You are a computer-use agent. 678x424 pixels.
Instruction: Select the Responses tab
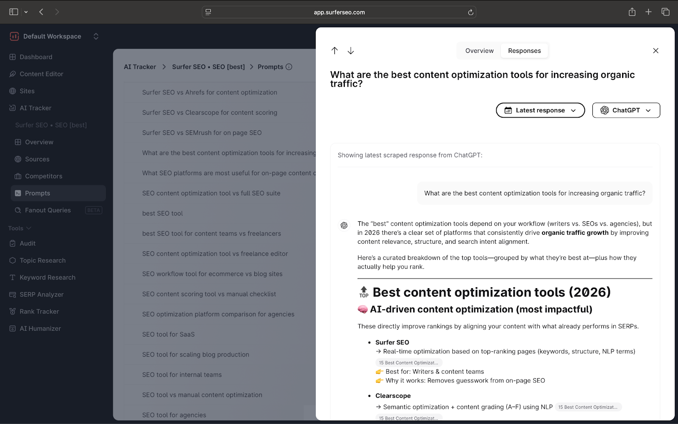click(524, 51)
